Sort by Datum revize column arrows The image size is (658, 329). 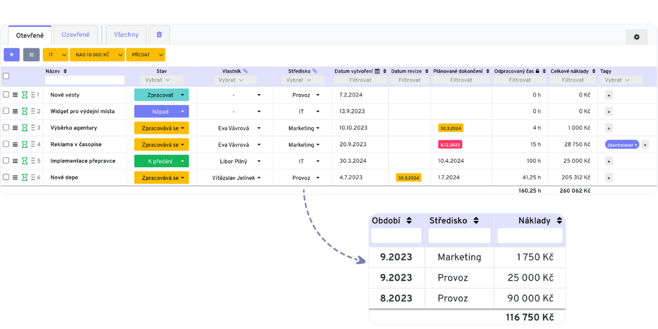pos(426,71)
